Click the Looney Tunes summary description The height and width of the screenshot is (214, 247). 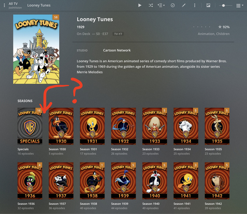point(152,66)
